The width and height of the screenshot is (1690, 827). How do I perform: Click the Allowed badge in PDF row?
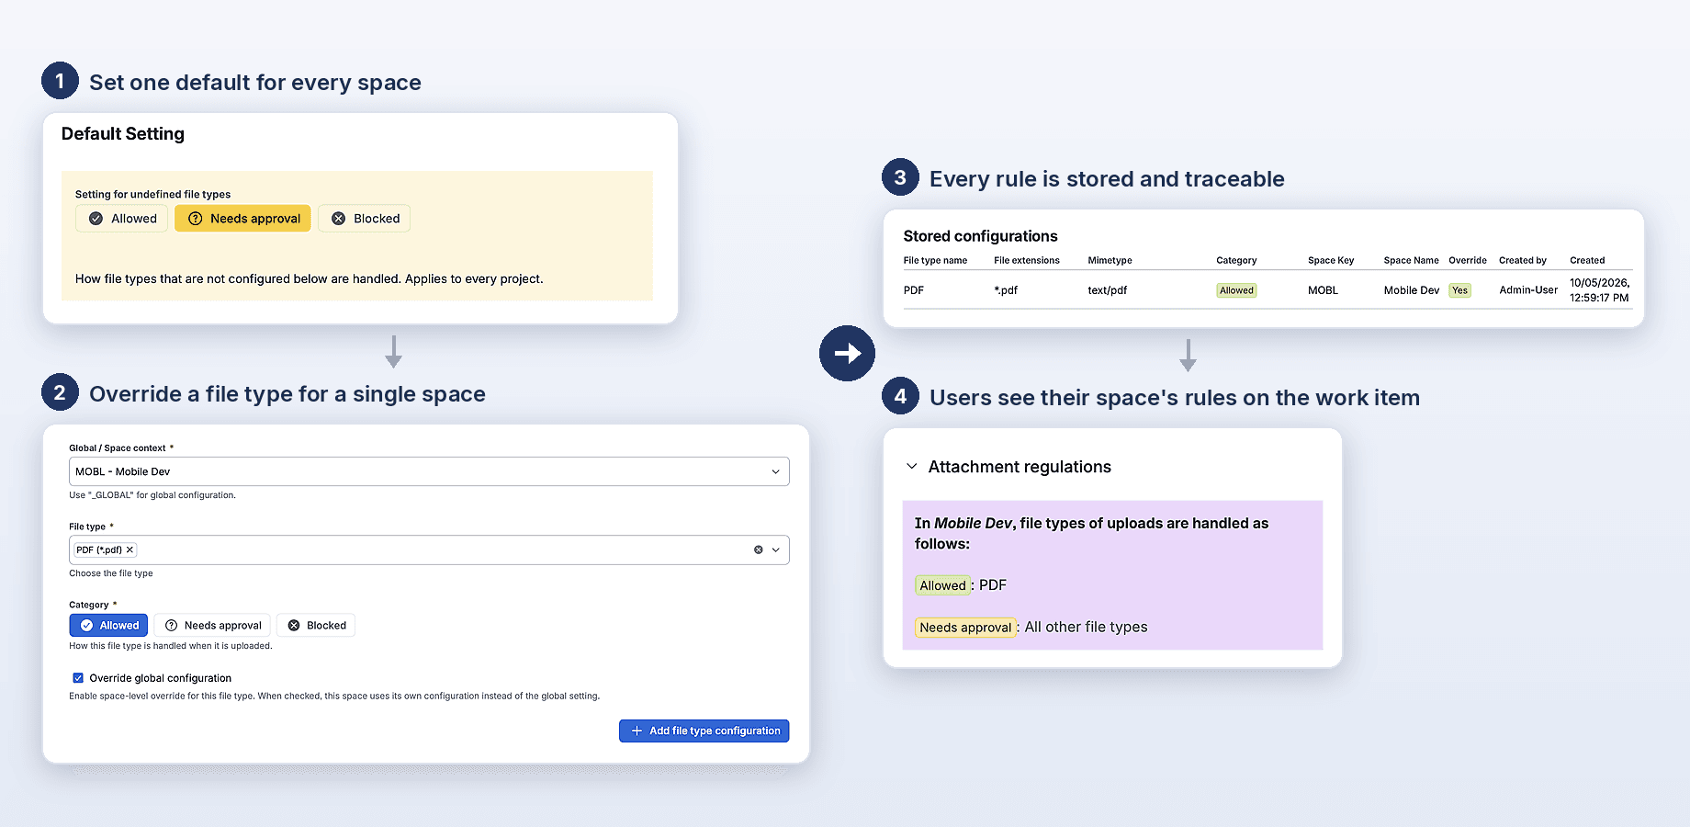click(x=1236, y=290)
